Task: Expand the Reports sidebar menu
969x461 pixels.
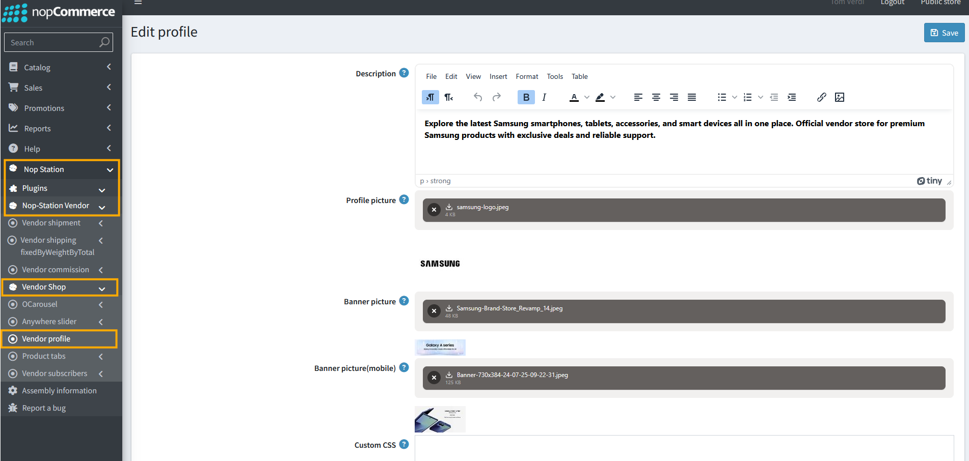Action: point(61,128)
